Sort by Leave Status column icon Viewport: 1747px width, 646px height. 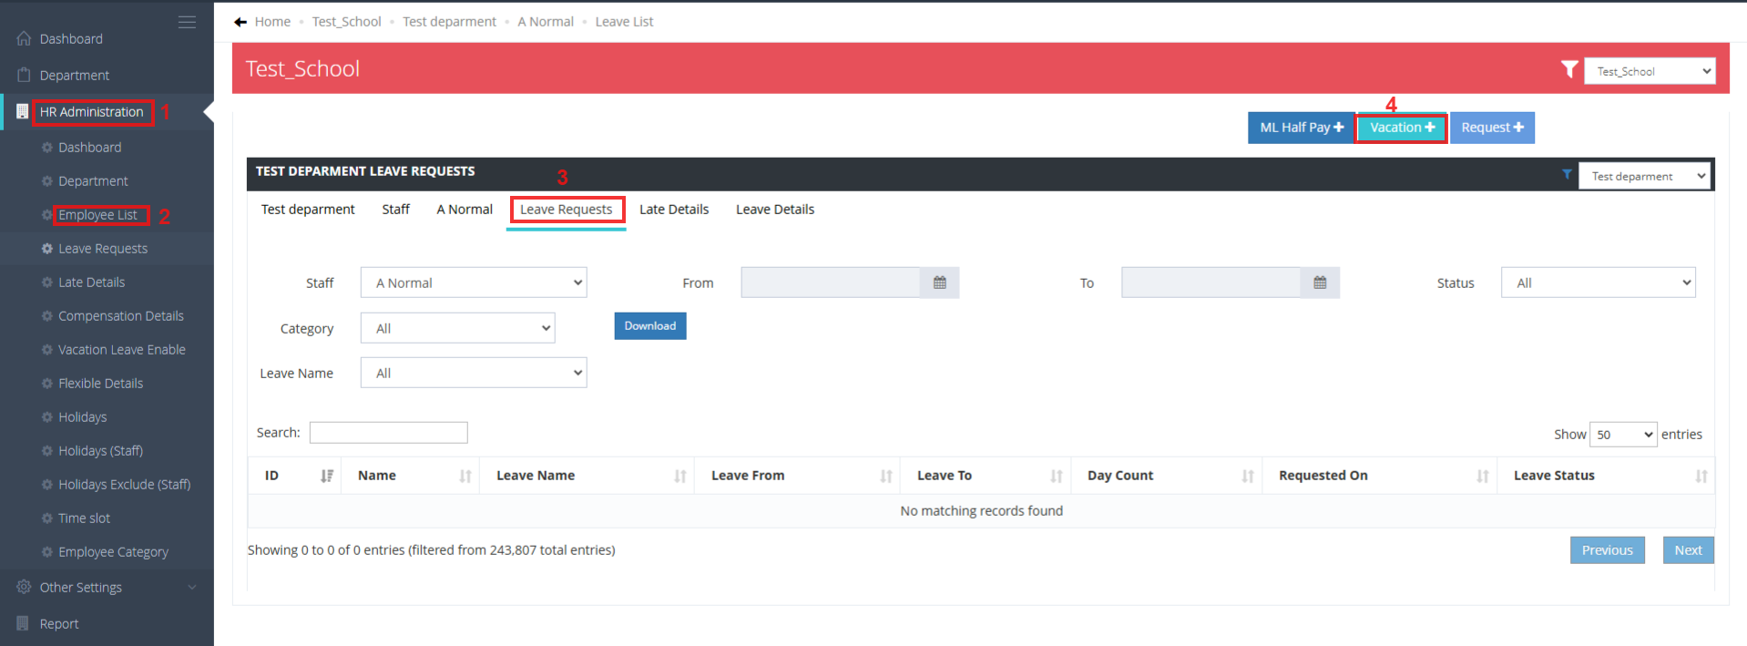[x=1701, y=476]
